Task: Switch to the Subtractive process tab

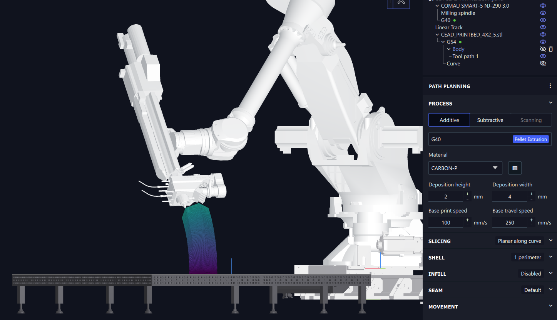Action: tap(490, 120)
